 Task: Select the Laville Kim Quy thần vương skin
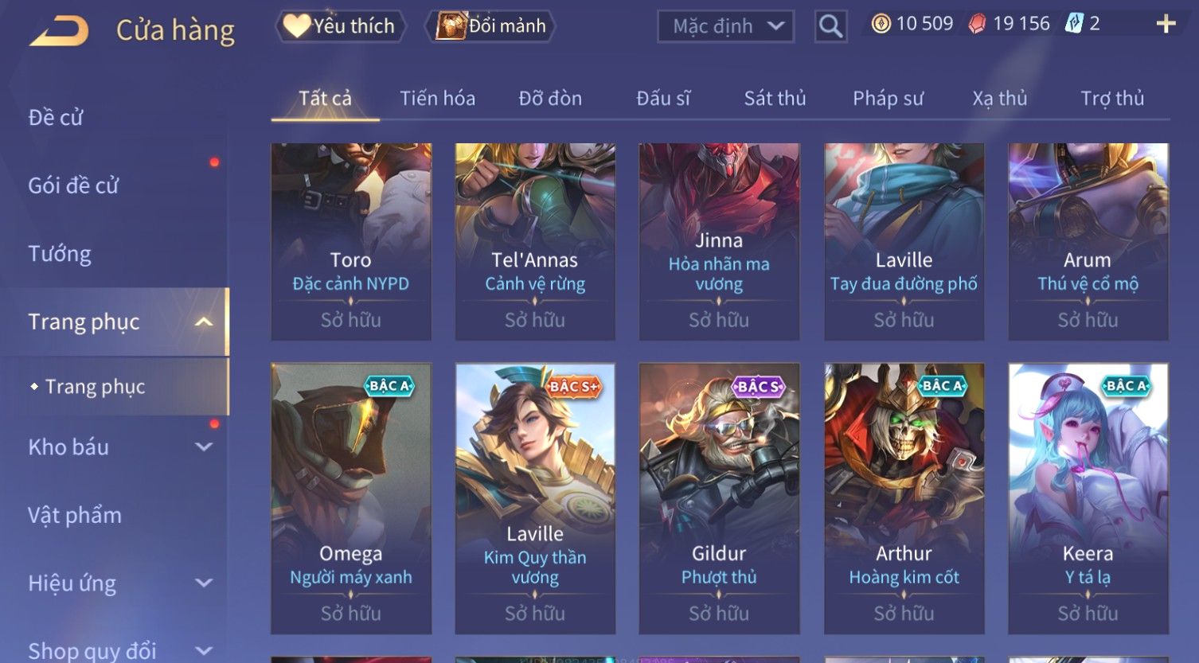click(x=535, y=498)
